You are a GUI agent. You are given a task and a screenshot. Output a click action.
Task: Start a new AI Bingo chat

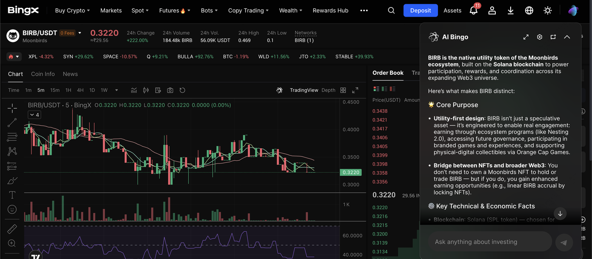553,37
